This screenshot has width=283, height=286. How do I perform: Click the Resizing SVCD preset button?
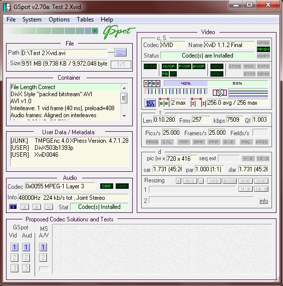tap(230, 181)
